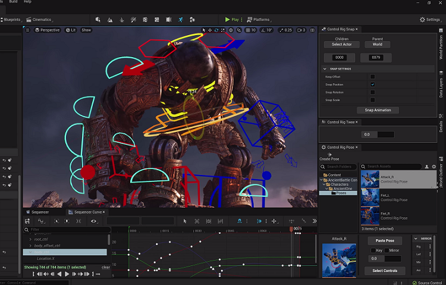Choose the viewport translate tool
This screenshot has width=446, height=285.
point(210,30)
